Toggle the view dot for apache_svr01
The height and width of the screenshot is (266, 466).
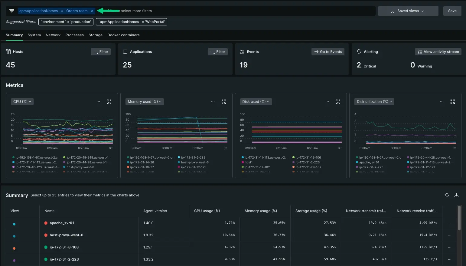point(14,224)
